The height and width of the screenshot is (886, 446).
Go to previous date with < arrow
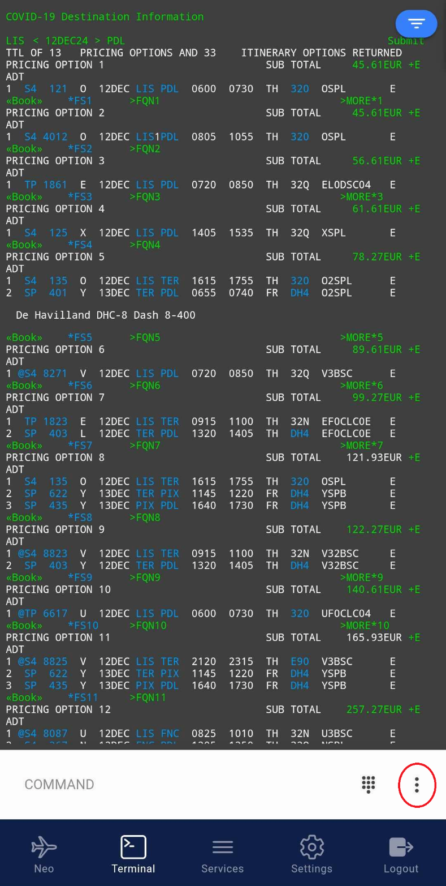coord(36,41)
